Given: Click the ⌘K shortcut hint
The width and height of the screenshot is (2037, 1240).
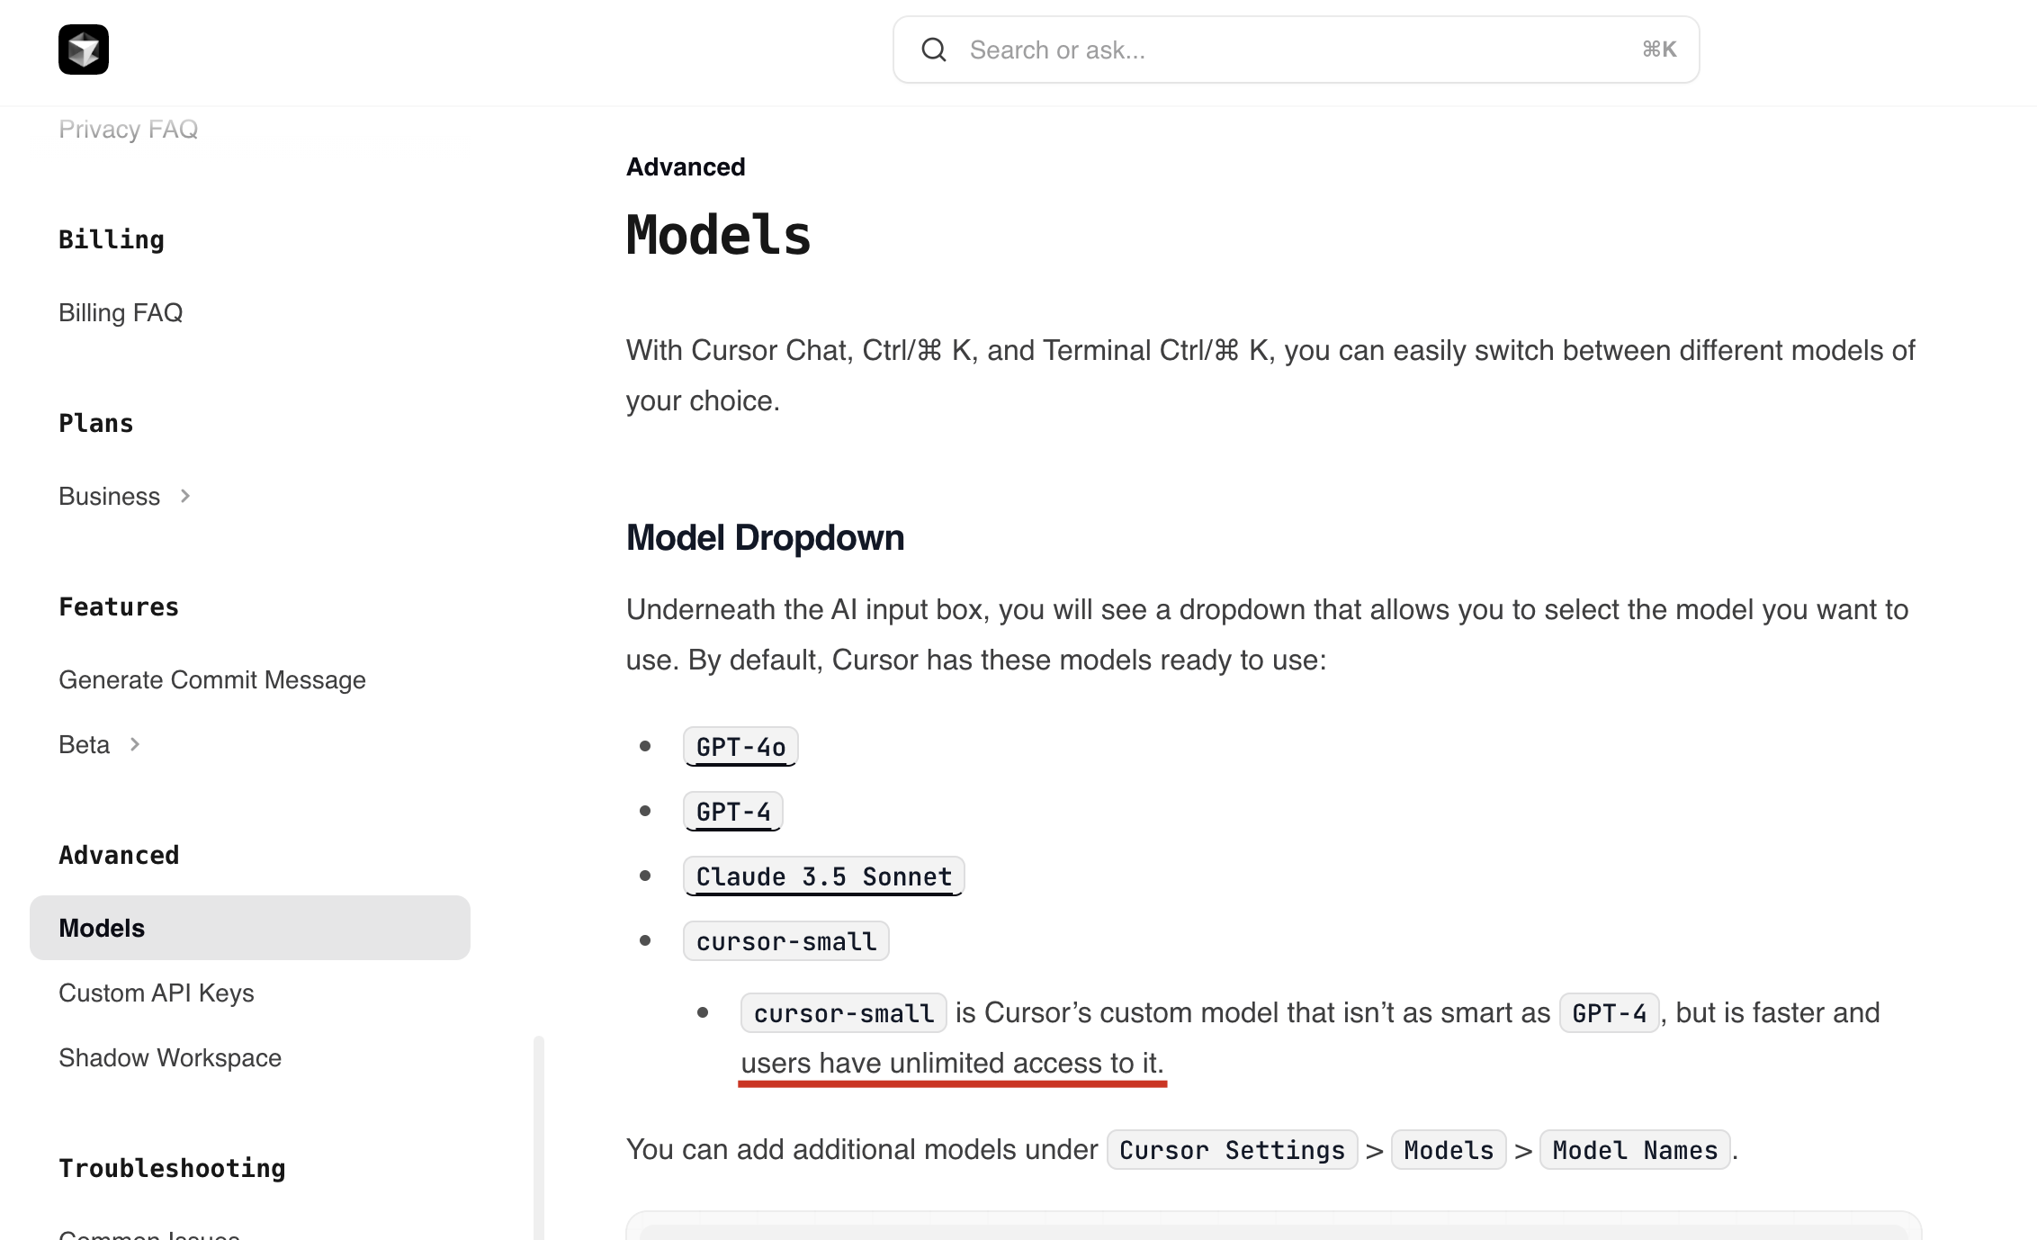Looking at the screenshot, I should 1659,49.
